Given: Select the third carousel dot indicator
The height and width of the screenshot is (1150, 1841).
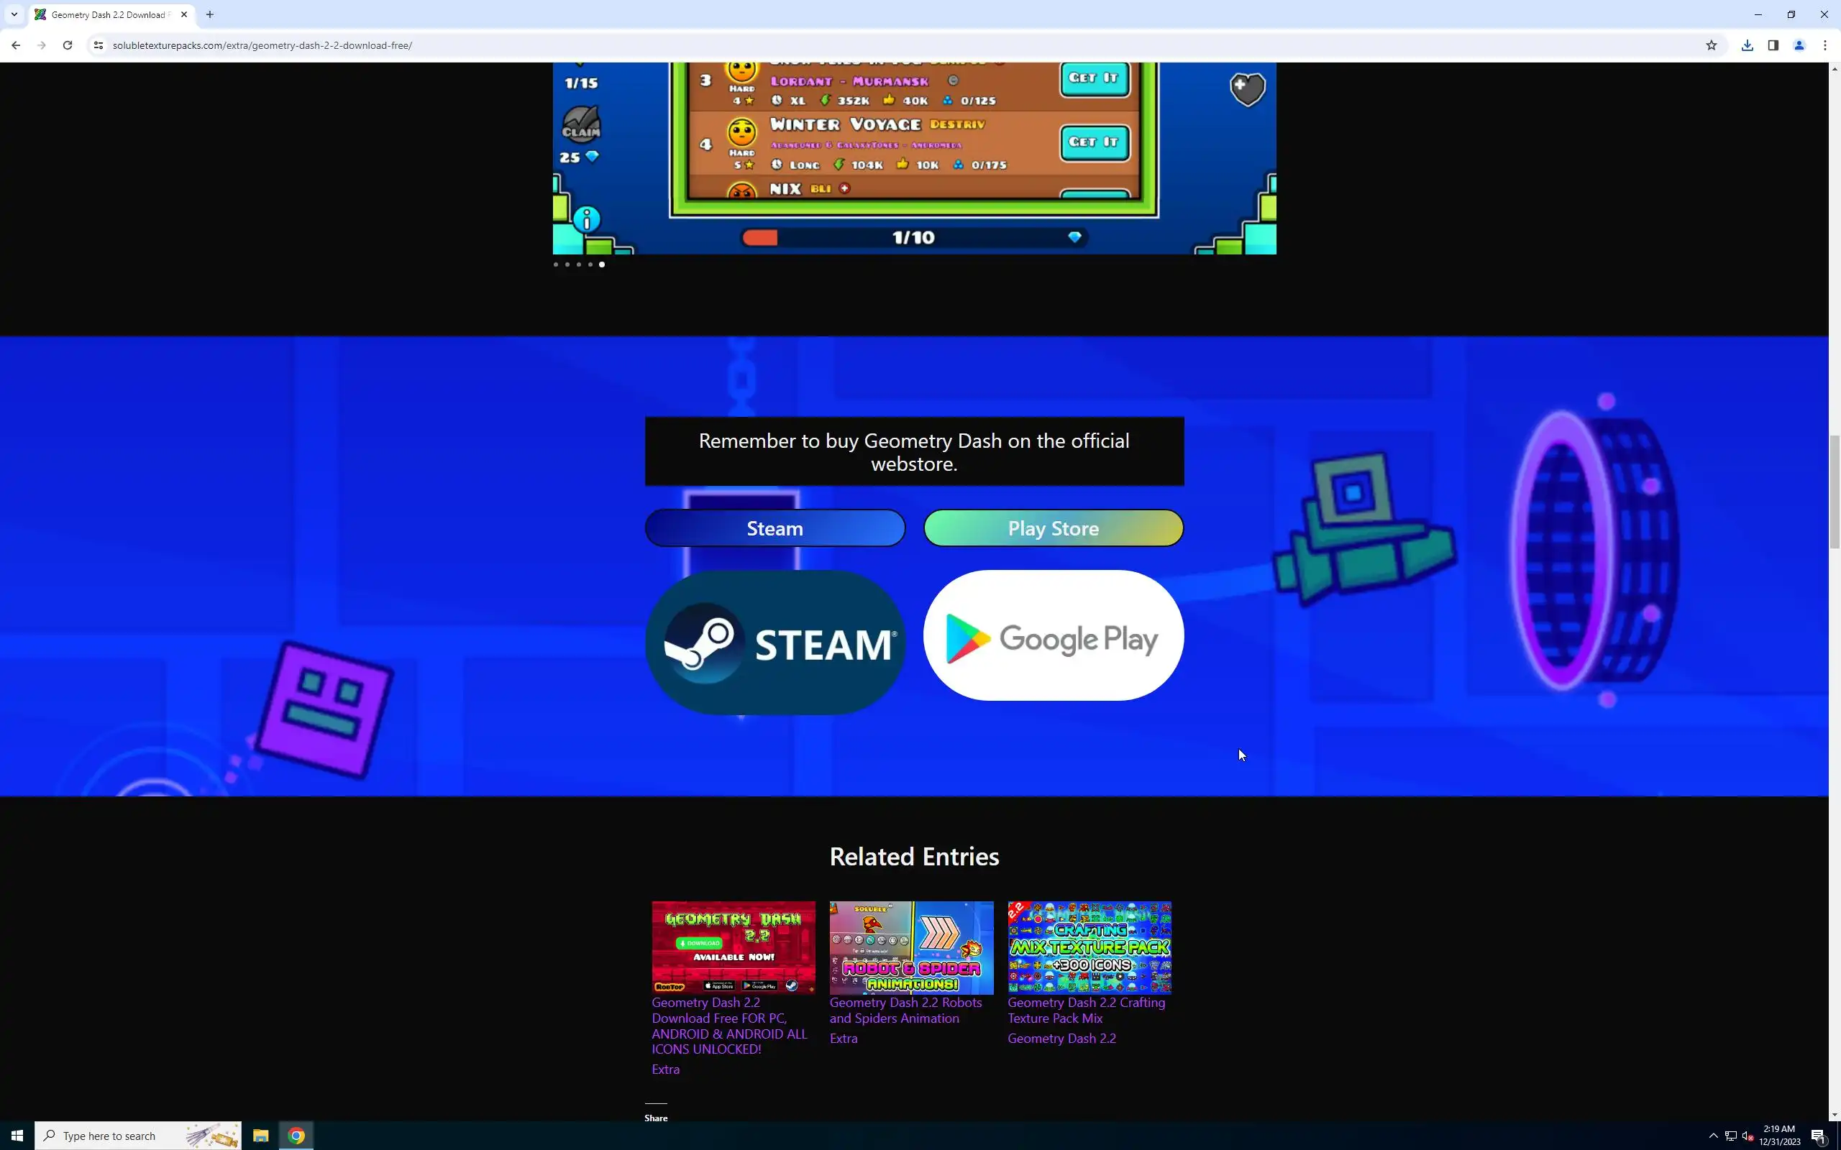Looking at the screenshot, I should [x=579, y=264].
